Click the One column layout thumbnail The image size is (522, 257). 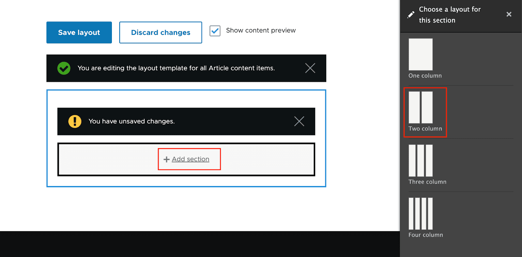pos(421,54)
